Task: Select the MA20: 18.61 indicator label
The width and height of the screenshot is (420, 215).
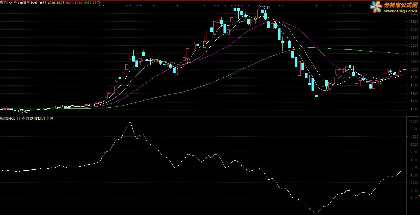Action: pyautogui.click(x=74, y=3)
